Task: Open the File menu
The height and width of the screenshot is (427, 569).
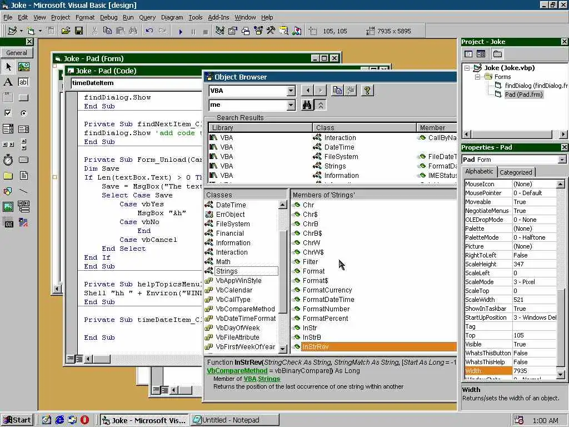Action: tap(8, 17)
